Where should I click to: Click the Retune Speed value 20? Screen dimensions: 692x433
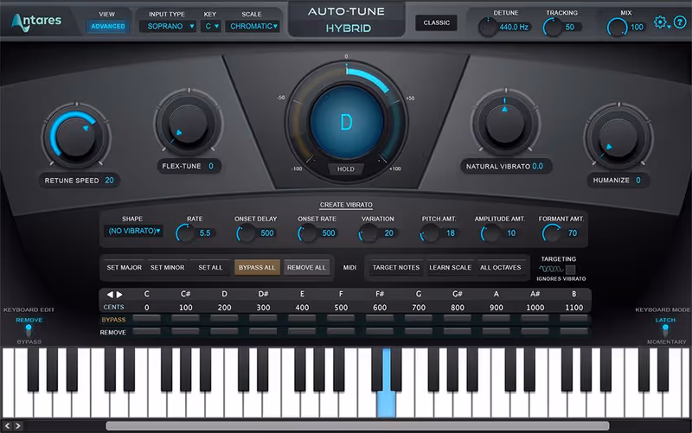pos(110,181)
